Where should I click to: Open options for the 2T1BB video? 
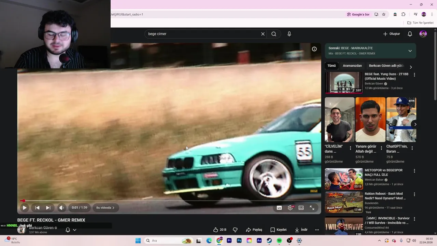414,74
